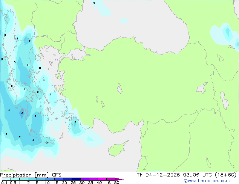Click the '30' legend scale label
This screenshot has width=239, height=184.
click(82, 182)
